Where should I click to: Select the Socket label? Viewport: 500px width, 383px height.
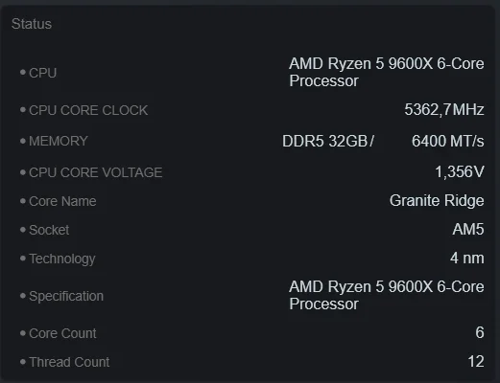point(49,230)
